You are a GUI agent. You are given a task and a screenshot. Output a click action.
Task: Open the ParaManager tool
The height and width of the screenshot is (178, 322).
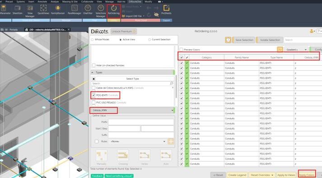(75, 10)
